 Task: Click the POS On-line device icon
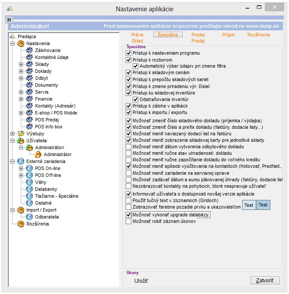(29, 169)
